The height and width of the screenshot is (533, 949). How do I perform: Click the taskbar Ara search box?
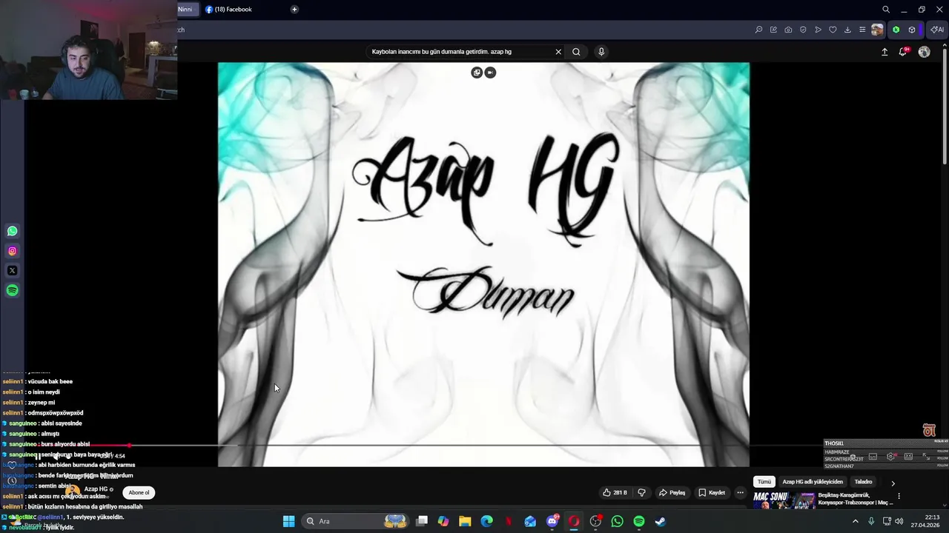tap(356, 521)
